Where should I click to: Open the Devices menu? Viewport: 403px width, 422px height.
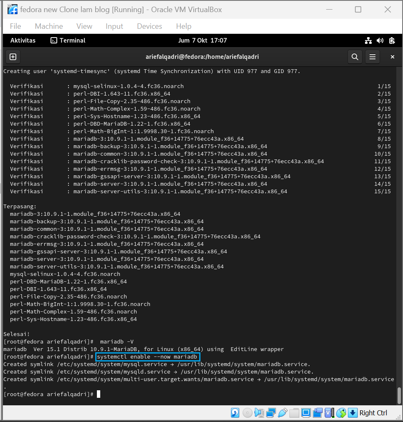150,26
